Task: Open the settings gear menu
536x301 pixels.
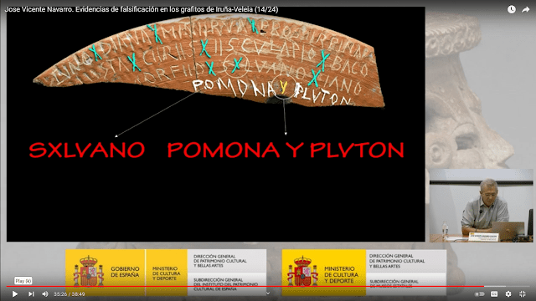Action: pos(508,293)
